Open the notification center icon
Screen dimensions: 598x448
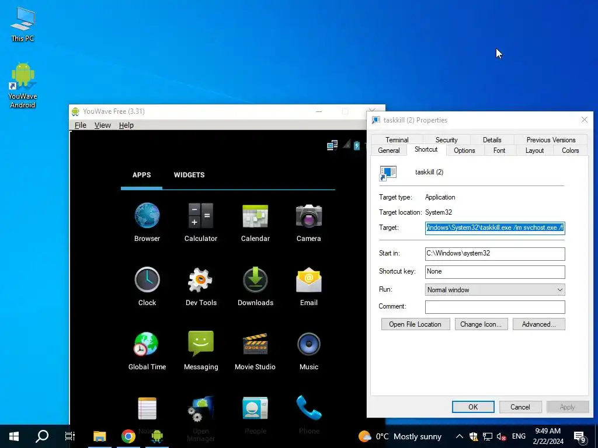pyautogui.click(x=580, y=437)
